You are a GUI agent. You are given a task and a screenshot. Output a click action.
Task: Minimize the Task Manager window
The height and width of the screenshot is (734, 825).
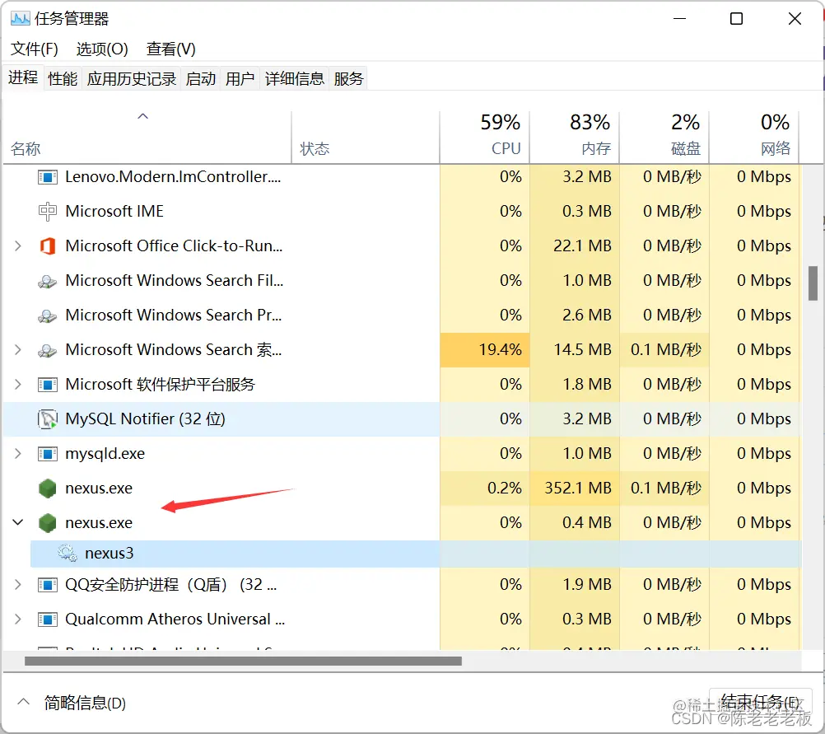[680, 19]
